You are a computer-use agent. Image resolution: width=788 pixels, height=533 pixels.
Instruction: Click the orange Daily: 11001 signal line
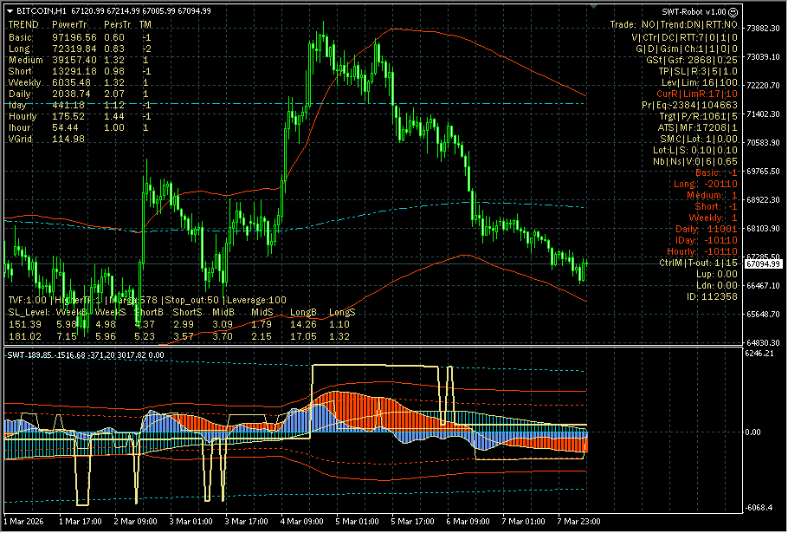point(707,230)
